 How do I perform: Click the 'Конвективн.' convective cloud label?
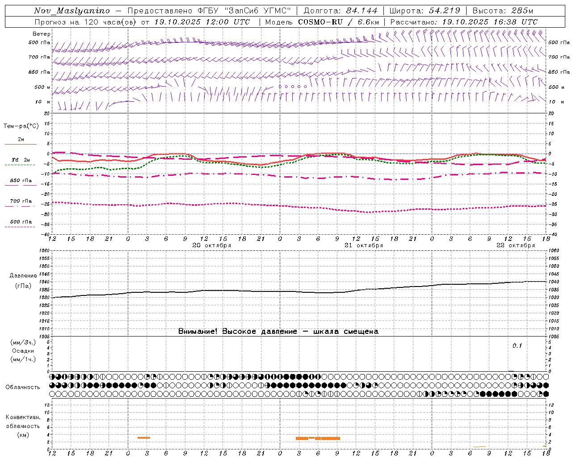pyautogui.click(x=23, y=417)
